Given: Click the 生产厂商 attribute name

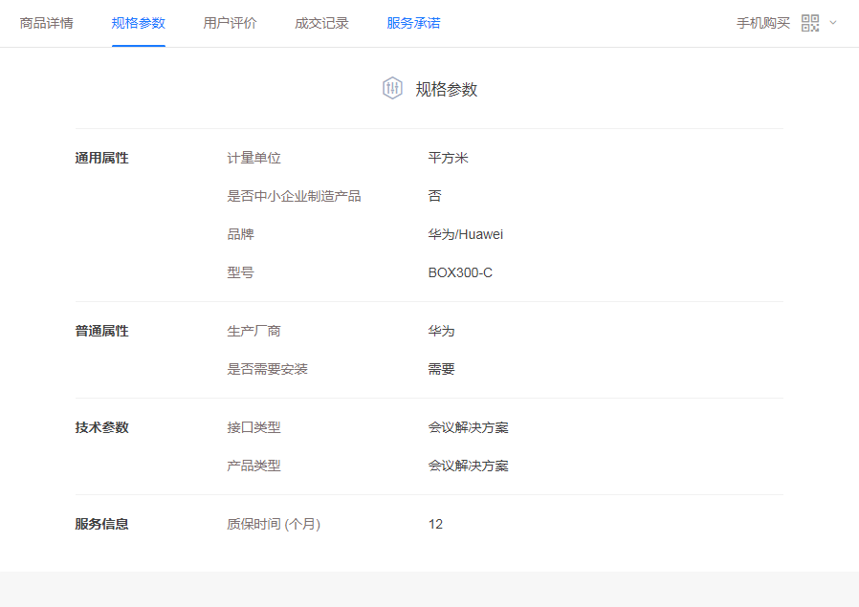Looking at the screenshot, I should [x=254, y=331].
